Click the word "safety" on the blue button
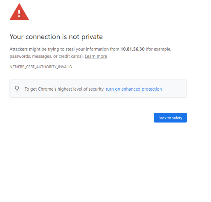 point(177,118)
